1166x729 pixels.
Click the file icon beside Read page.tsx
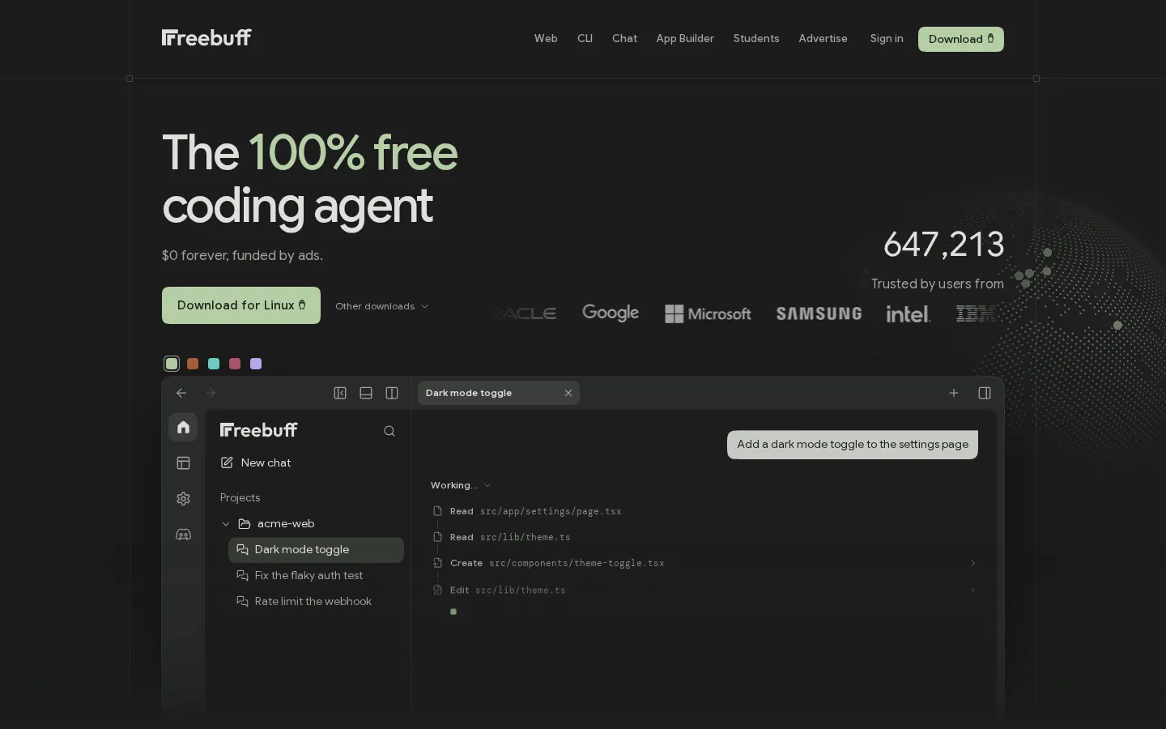tap(437, 511)
